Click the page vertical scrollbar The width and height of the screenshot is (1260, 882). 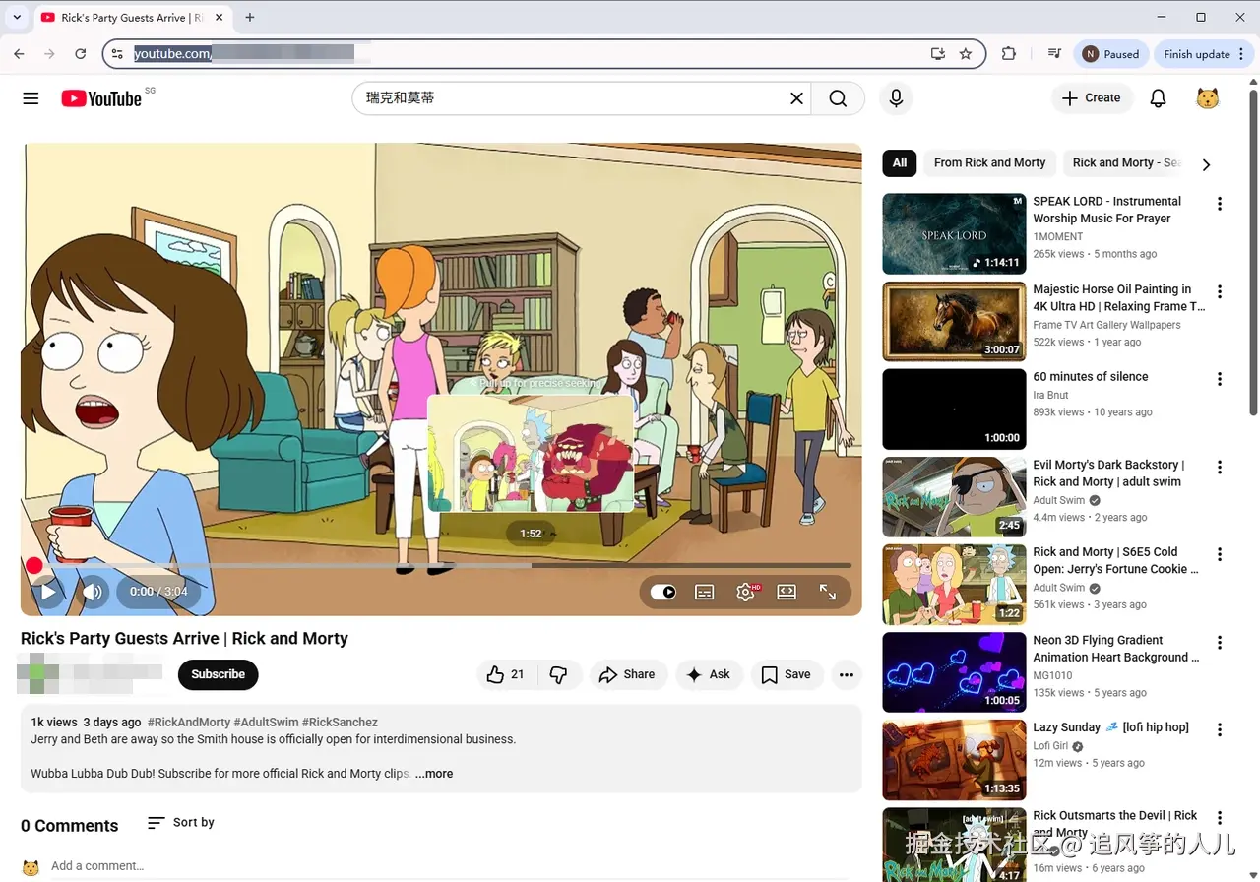(x=1253, y=251)
